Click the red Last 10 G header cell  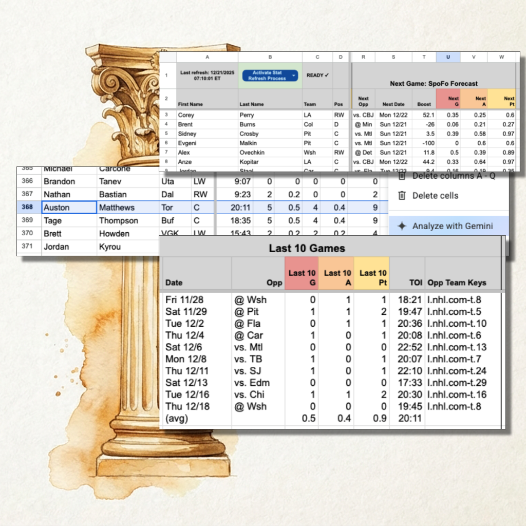(303, 273)
